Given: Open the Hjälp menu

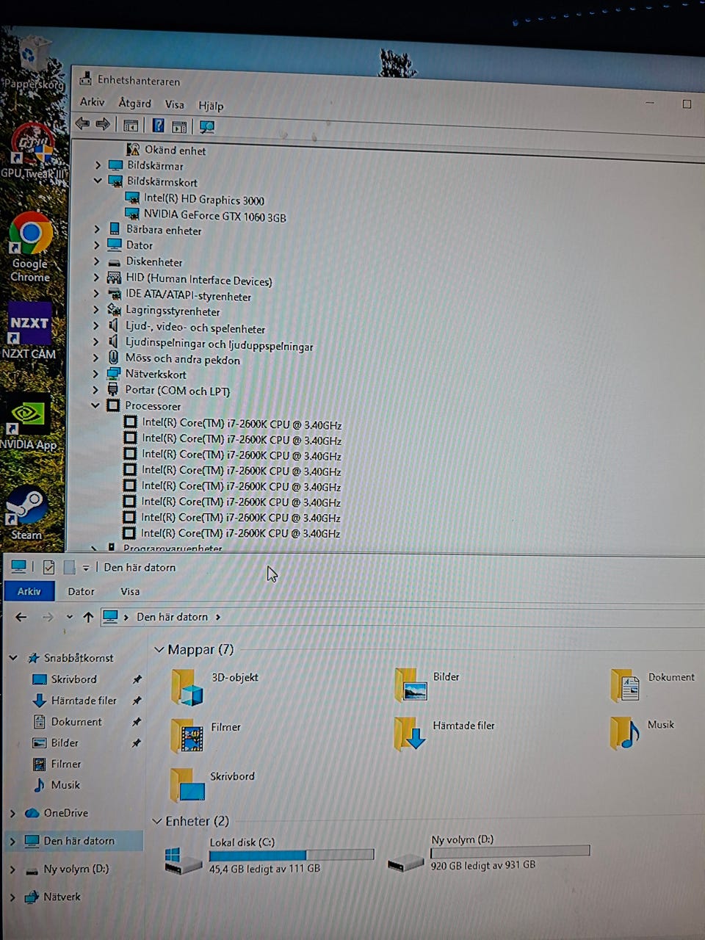Looking at the screenshot, I should pos(211,106).
